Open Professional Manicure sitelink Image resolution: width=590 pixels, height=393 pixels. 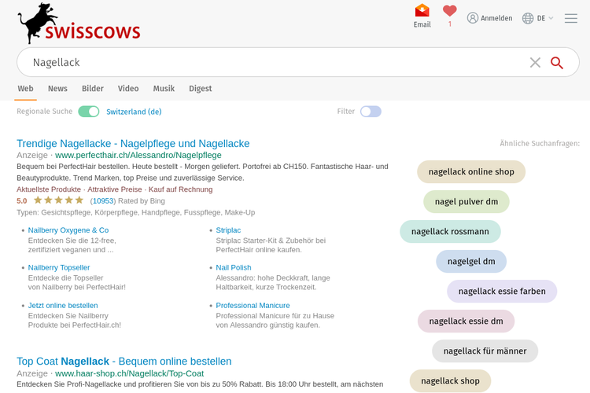pos(253,306)
